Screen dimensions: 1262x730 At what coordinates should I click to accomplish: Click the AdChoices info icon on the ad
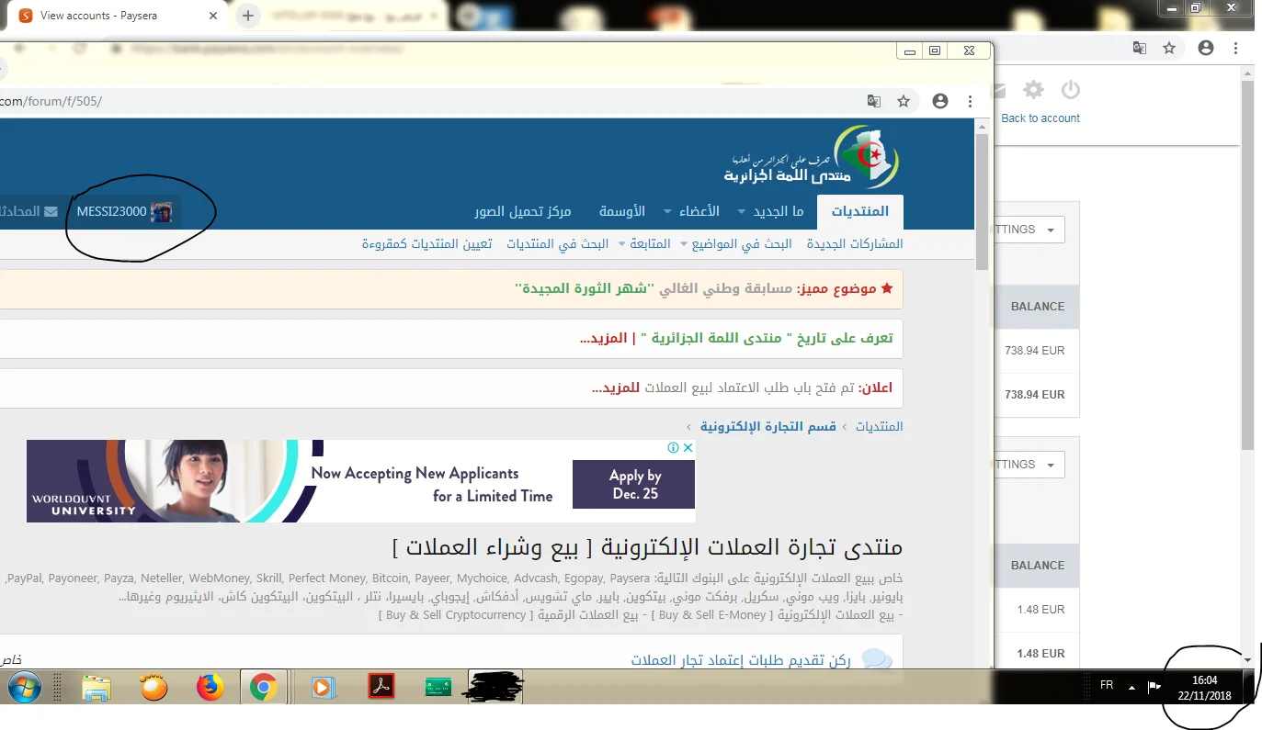[x=673, y=448]
